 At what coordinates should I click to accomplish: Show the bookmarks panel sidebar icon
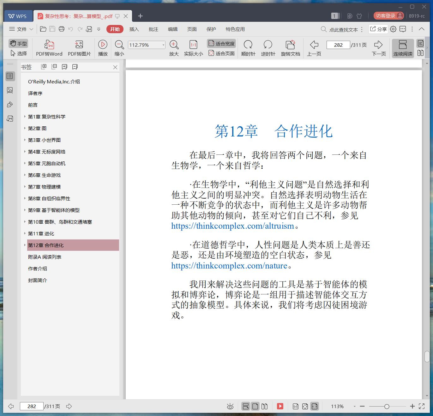(10, 76)
